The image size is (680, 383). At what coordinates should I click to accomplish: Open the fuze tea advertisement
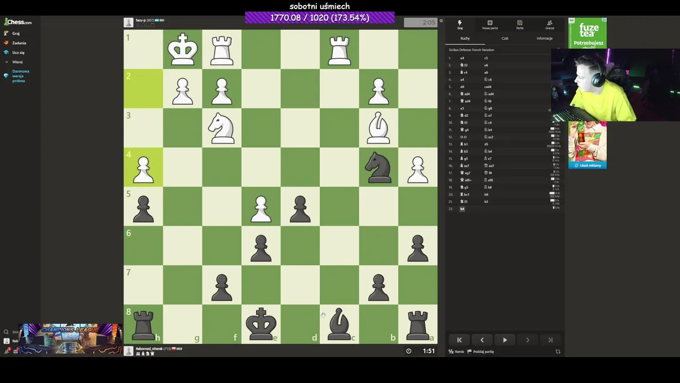pos(588,32)
